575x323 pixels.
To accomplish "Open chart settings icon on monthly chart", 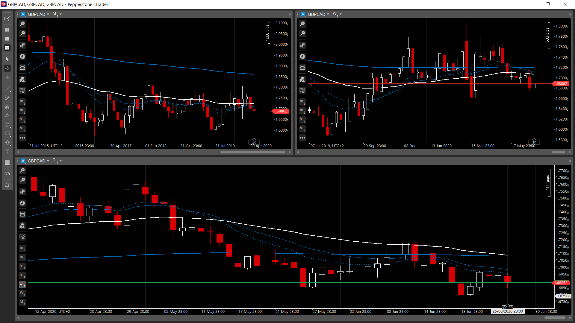I will (22, 90).
